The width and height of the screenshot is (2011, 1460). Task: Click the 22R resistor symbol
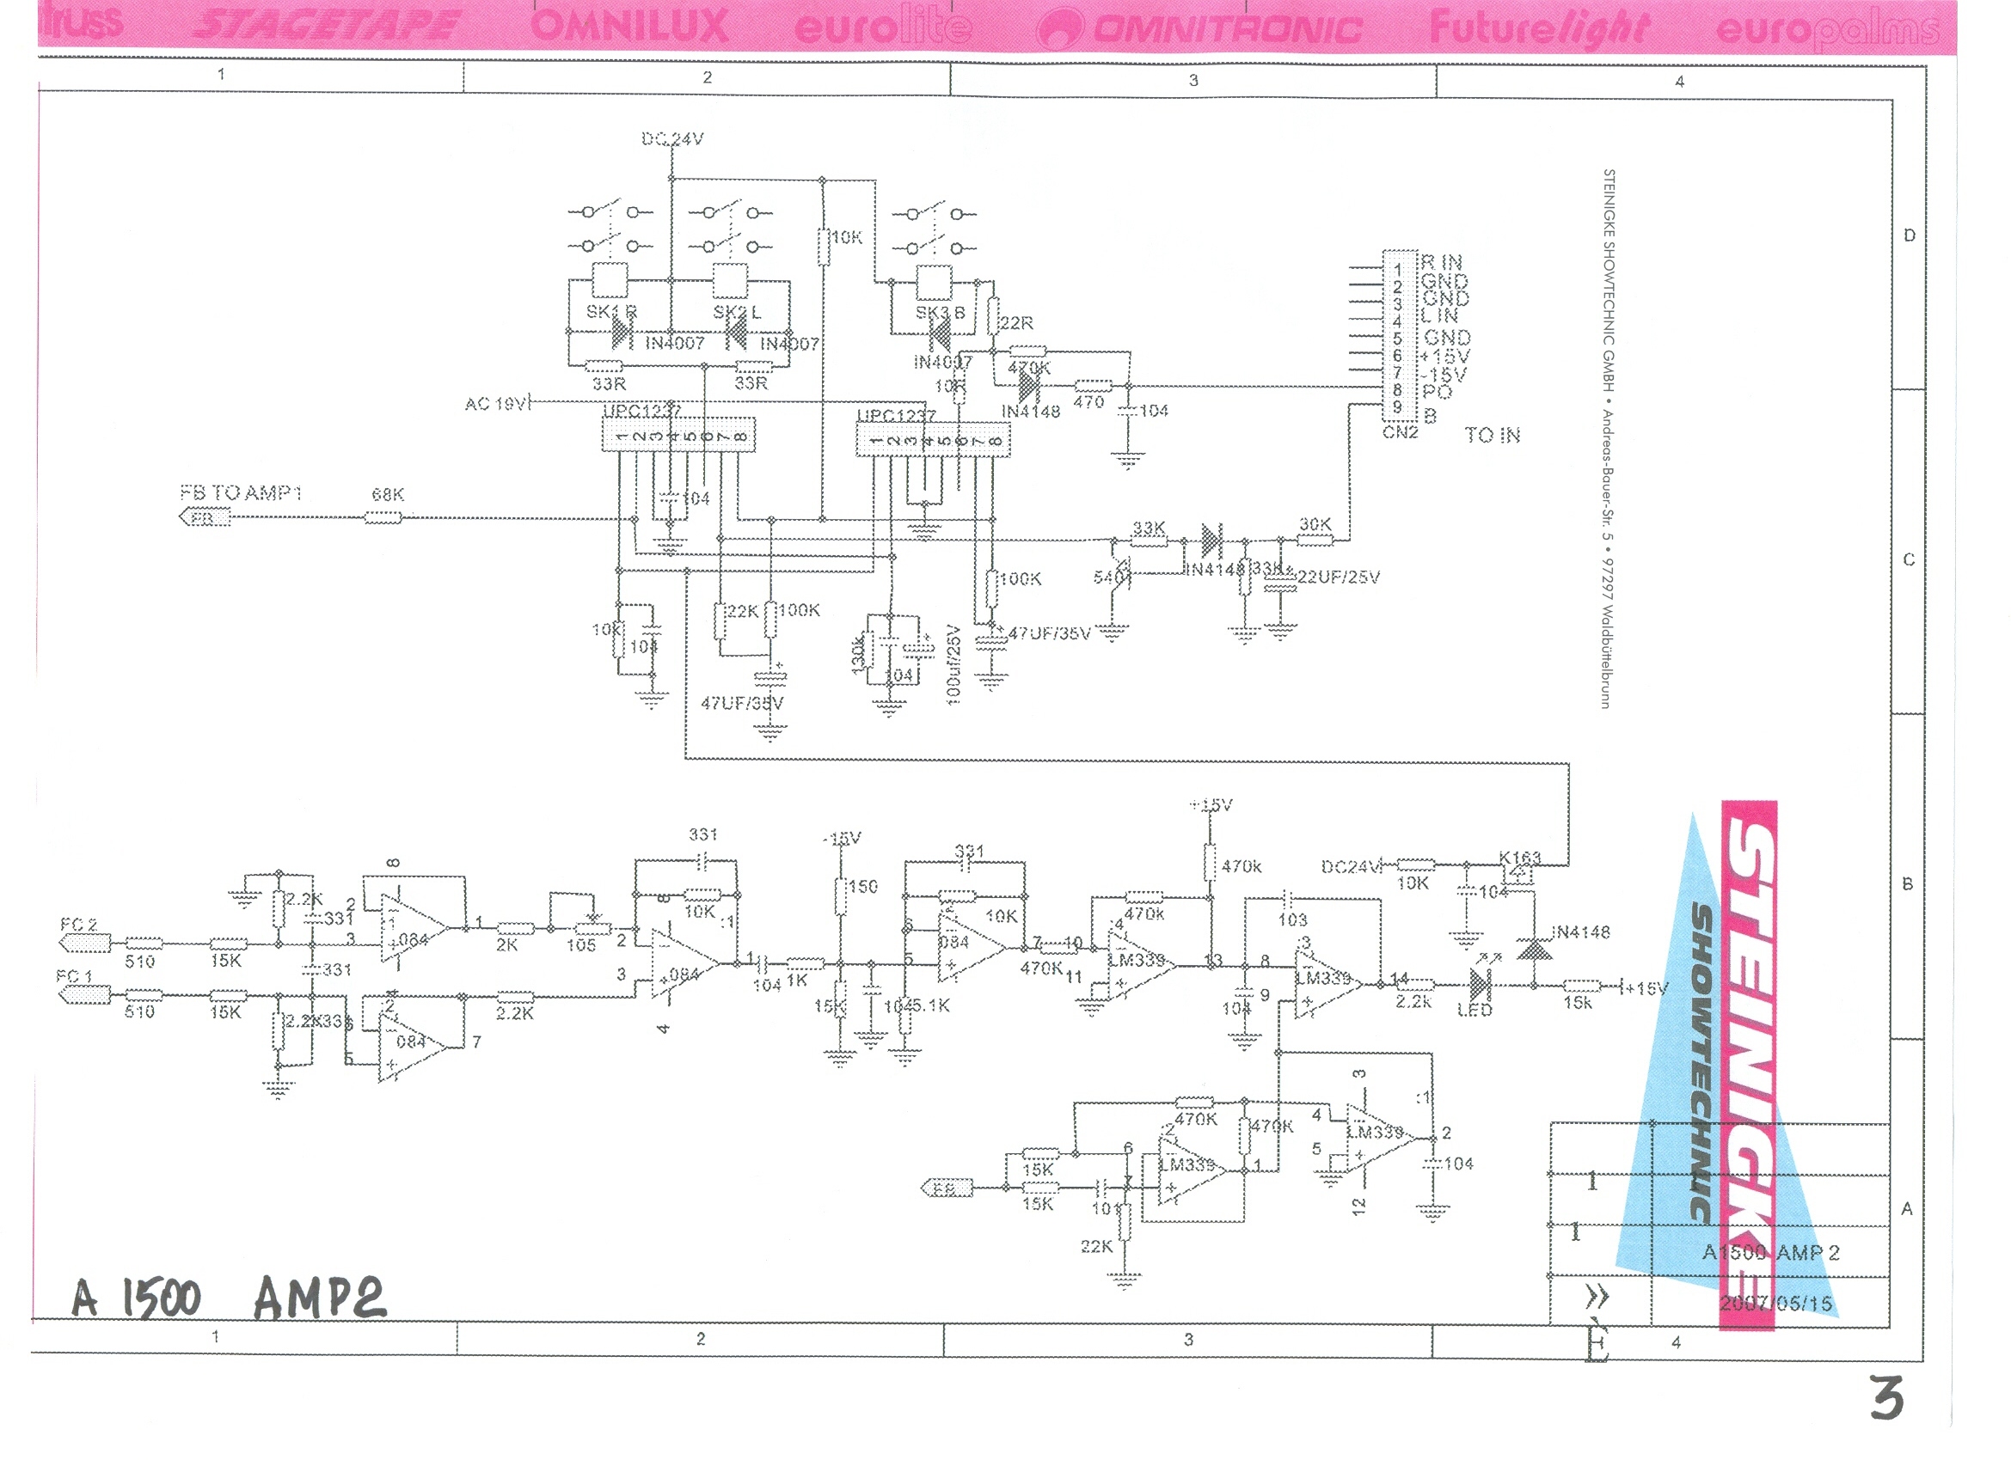tap(993, 315)
